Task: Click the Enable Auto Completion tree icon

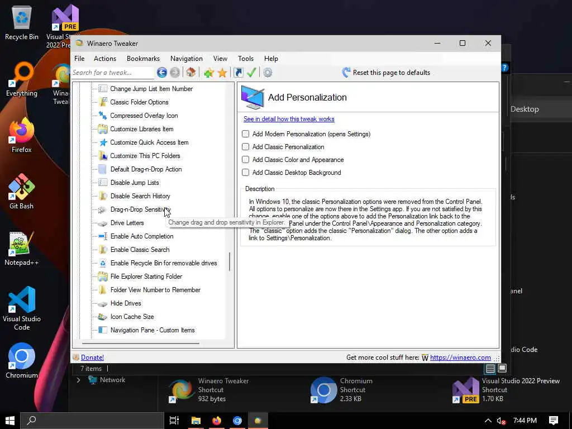Action: 103,236
